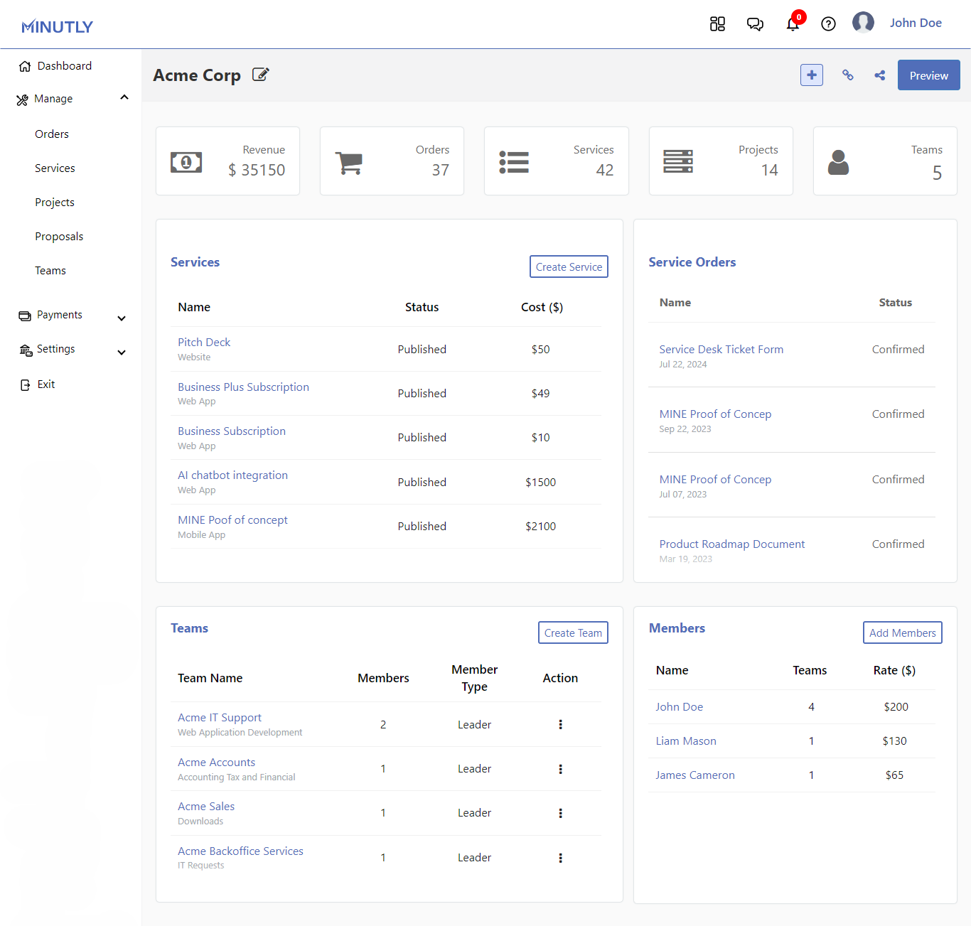Viewport: 971px width, 926px height.
Task: Click the Minutly logo
Action: pyautogui.click(x=58, y=27)
